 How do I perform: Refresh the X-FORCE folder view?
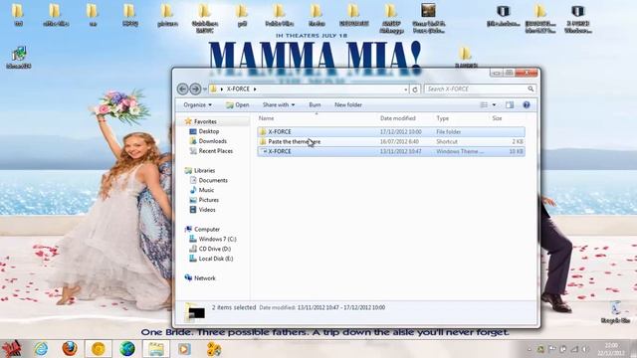(415, 89)
